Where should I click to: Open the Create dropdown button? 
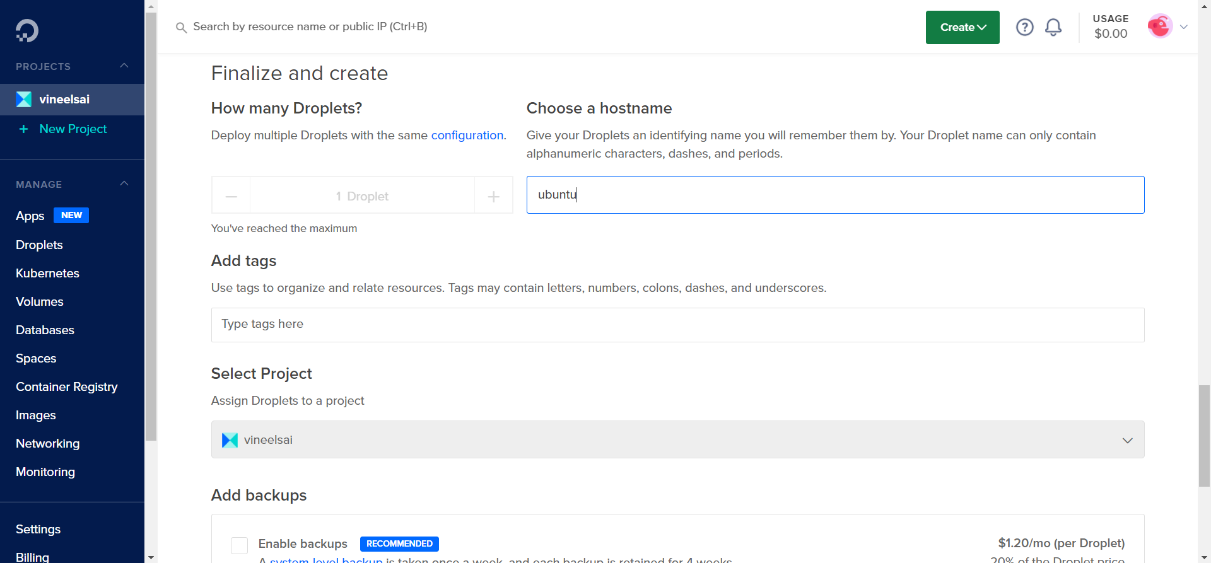pos(962,27)
